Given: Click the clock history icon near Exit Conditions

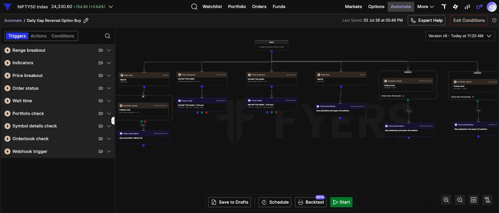Looking at the screenshot, I should [x=494, y=20].
